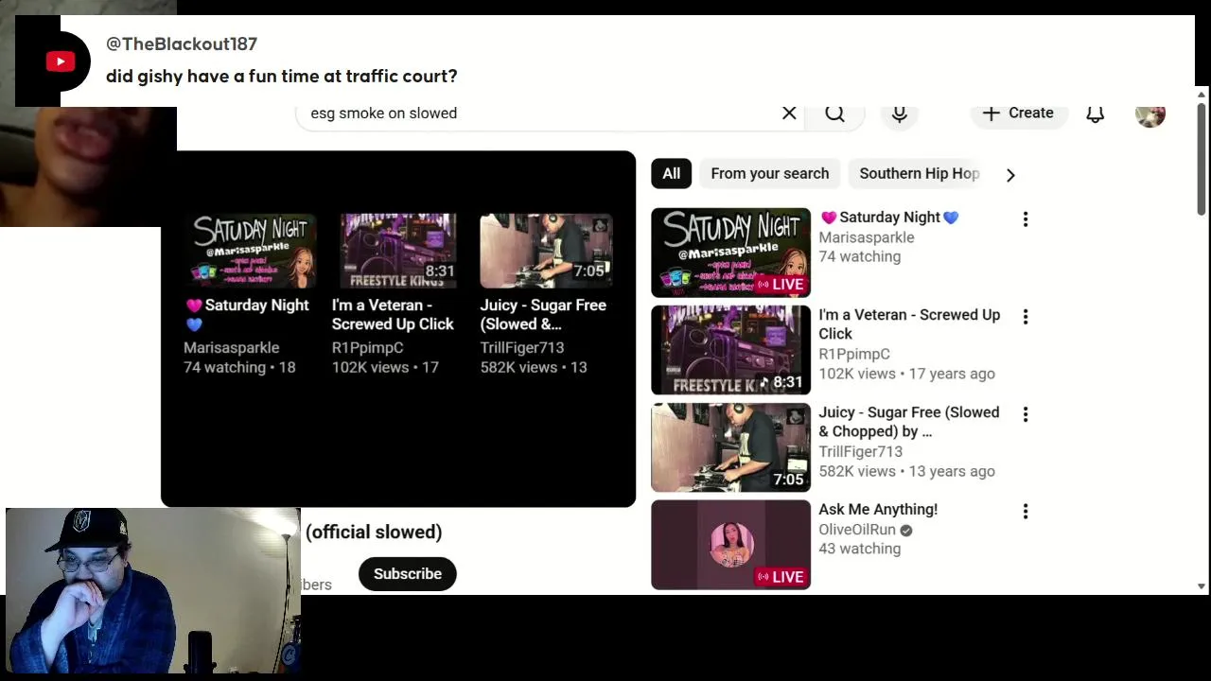This screenshot has width=1211, height=681.
Task: Subscribe to the channel
Action: [x=408, y=574]
